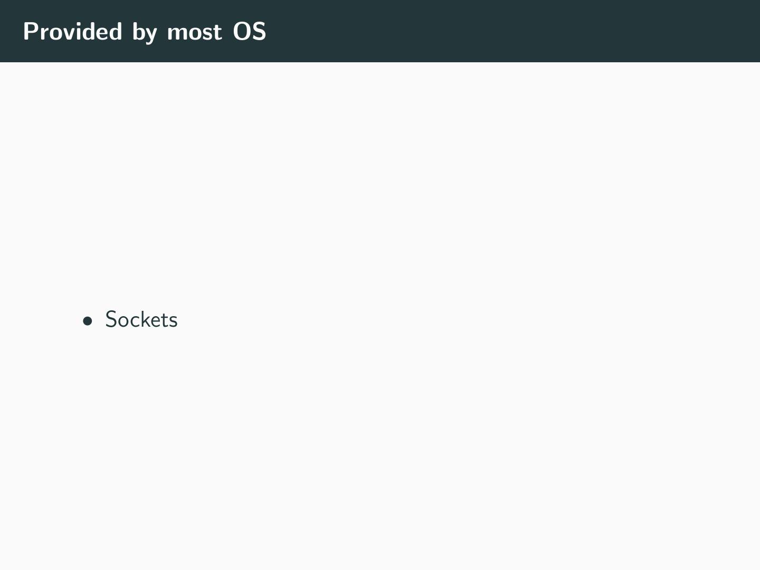Viewport: 760px width, 570px height.
Task: Click the bullet dot before Sockets
Action: click(x=88, y=320)
